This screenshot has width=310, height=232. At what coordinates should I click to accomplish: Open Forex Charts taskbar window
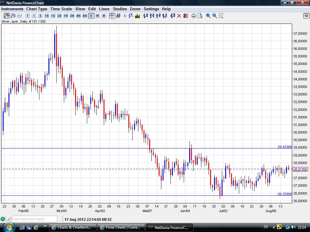(x=120, y=227)
